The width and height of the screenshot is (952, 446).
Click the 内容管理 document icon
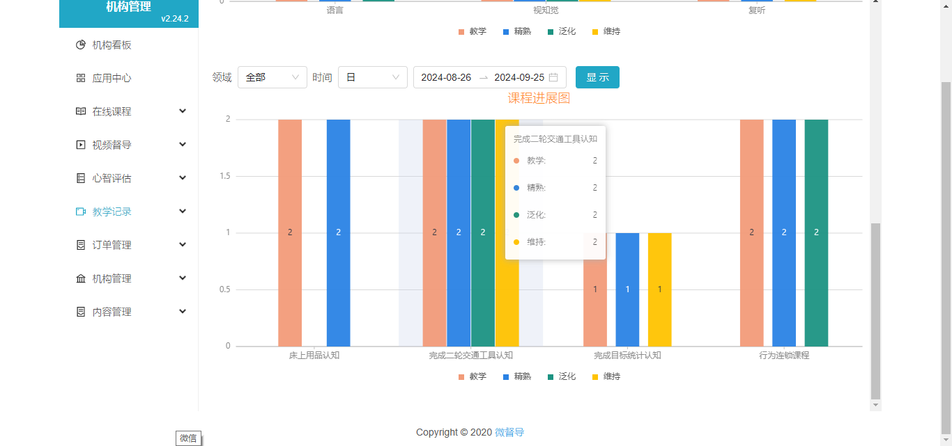[80, 312]
